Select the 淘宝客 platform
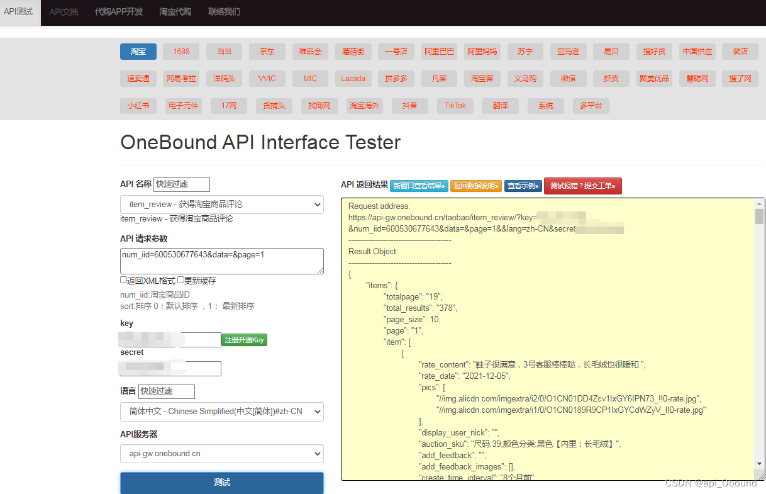The height and width of the screenshot is (494, 766). click(482, 79)
